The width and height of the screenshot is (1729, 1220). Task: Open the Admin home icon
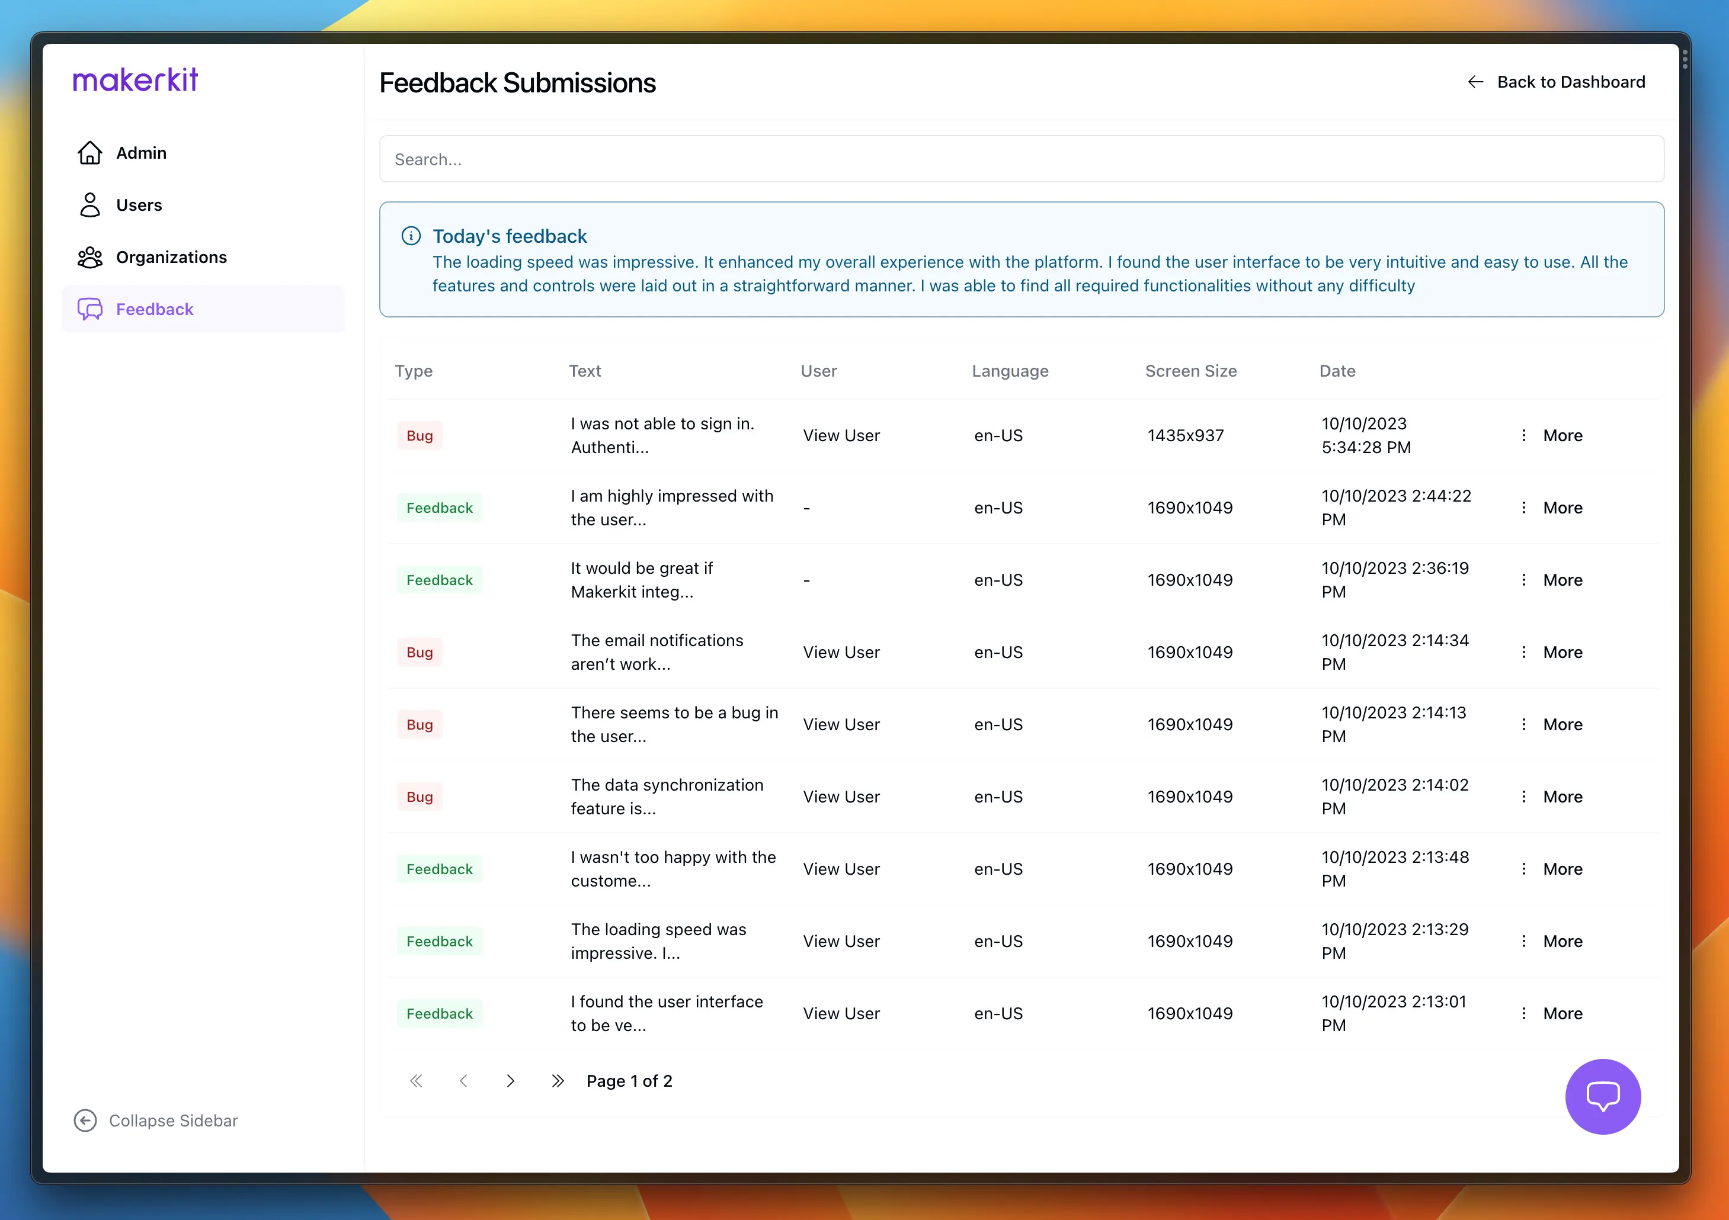89,153
